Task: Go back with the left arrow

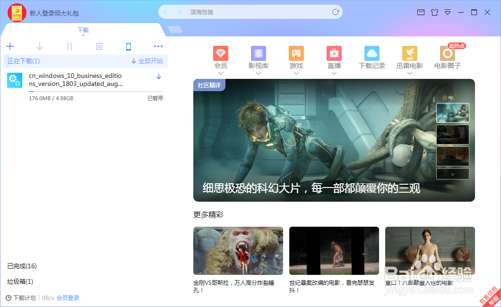Action: tap(165, 12)
